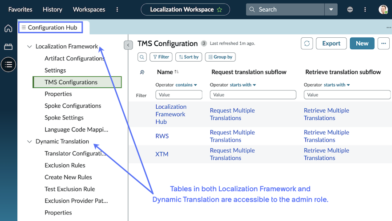
Task: Open the three-dot menu next to Workspaces
Action: (117, 9)
